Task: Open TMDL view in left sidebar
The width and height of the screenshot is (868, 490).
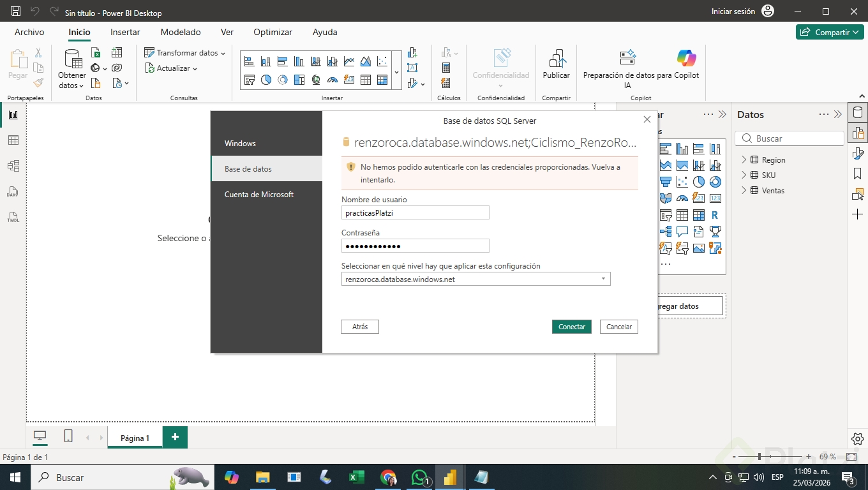Action: [x=13, y=217]
